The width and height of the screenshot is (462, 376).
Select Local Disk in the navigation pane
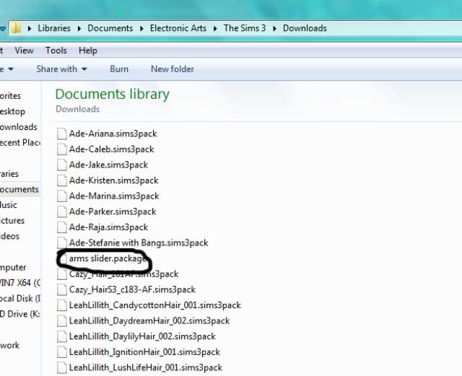[20, 299]
